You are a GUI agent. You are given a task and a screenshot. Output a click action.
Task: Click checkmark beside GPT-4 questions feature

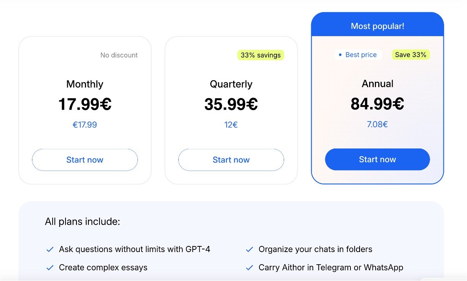(50, 250)
